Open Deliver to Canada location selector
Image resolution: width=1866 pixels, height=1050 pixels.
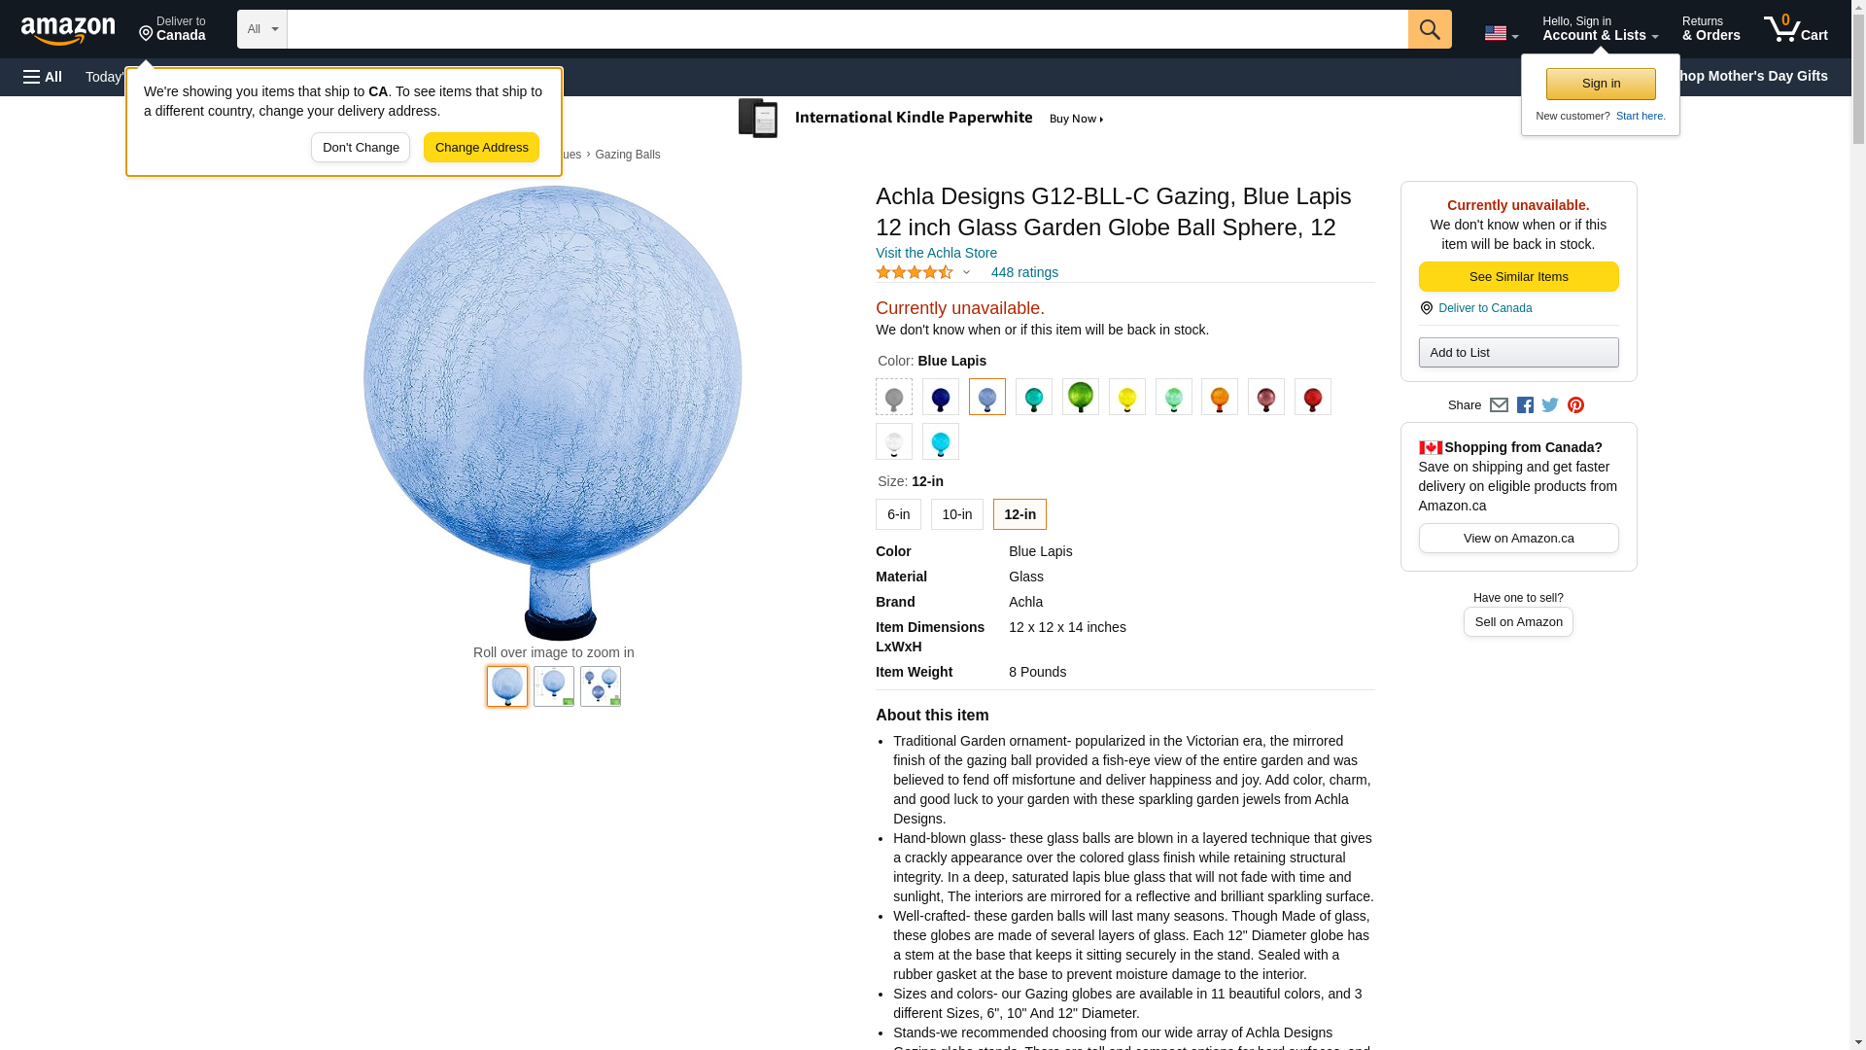[173, 29]
